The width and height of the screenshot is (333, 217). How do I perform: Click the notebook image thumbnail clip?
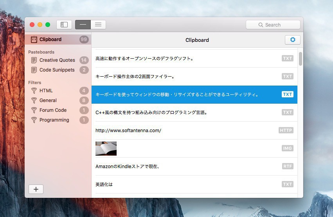[106, 149]
